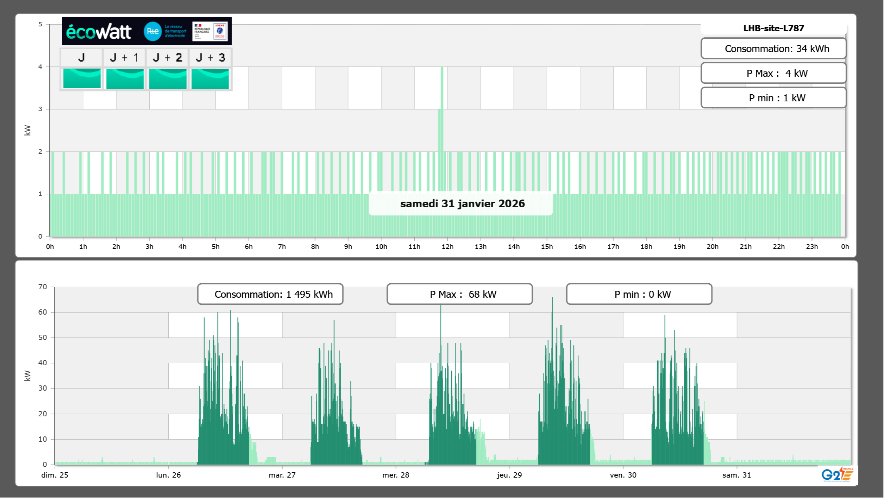Image resolution: width=884 pixels, height=498 pixels.
Task: Click the green signal icon under J + 1
Action: pos(125,78)
